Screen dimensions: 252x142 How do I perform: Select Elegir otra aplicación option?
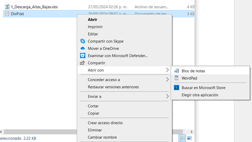tap(200, 95)
